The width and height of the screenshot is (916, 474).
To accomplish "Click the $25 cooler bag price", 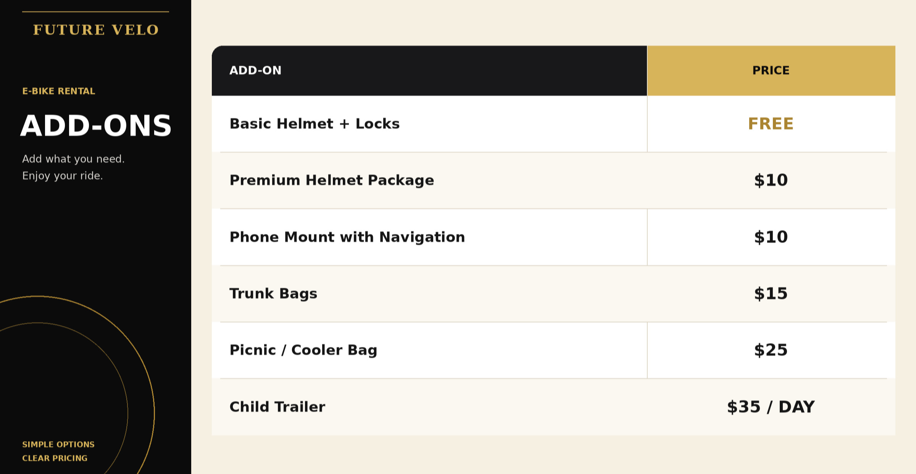I will click(x=771, y=350).
